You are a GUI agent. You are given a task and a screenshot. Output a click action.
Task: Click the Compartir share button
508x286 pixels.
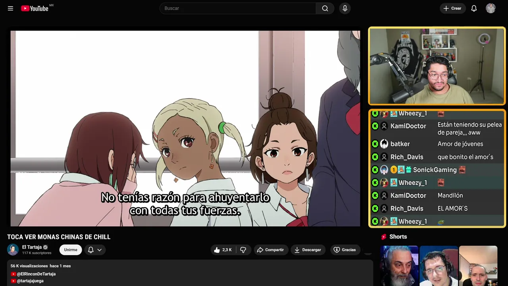(x=271, y=250)
